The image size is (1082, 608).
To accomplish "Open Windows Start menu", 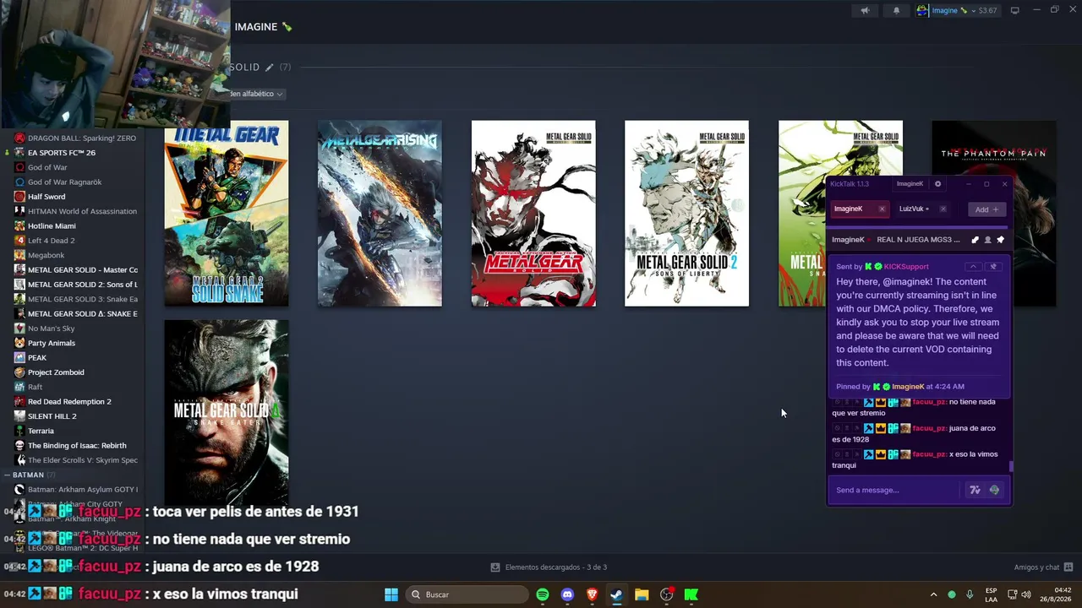I will [x=391, y=594].
